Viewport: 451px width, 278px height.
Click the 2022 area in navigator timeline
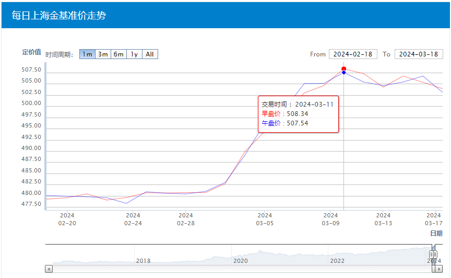tap(337, 260)
